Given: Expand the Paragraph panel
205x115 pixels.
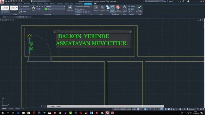Looking at the screenshot, I should [78, 14].
